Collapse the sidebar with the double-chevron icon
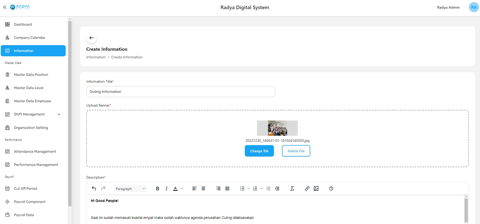 click(5, 7)
